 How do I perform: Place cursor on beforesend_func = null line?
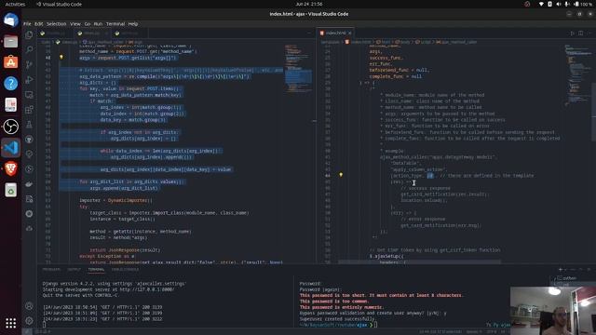pos(400,70)
